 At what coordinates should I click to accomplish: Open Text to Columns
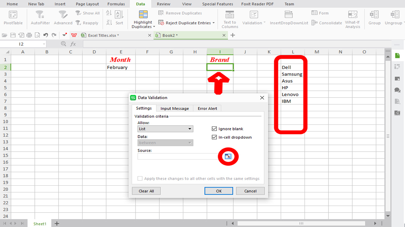(230, 20)
